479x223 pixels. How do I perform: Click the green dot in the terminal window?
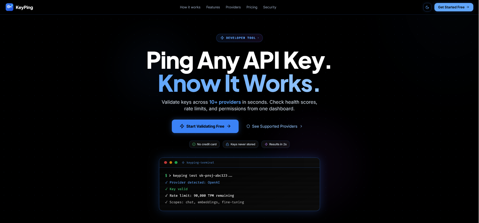click(176, 163)
